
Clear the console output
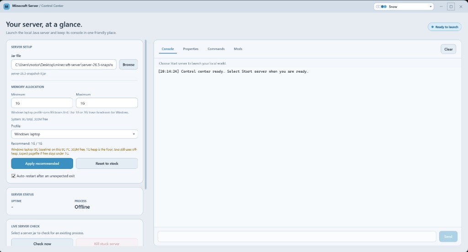point(448,49)
